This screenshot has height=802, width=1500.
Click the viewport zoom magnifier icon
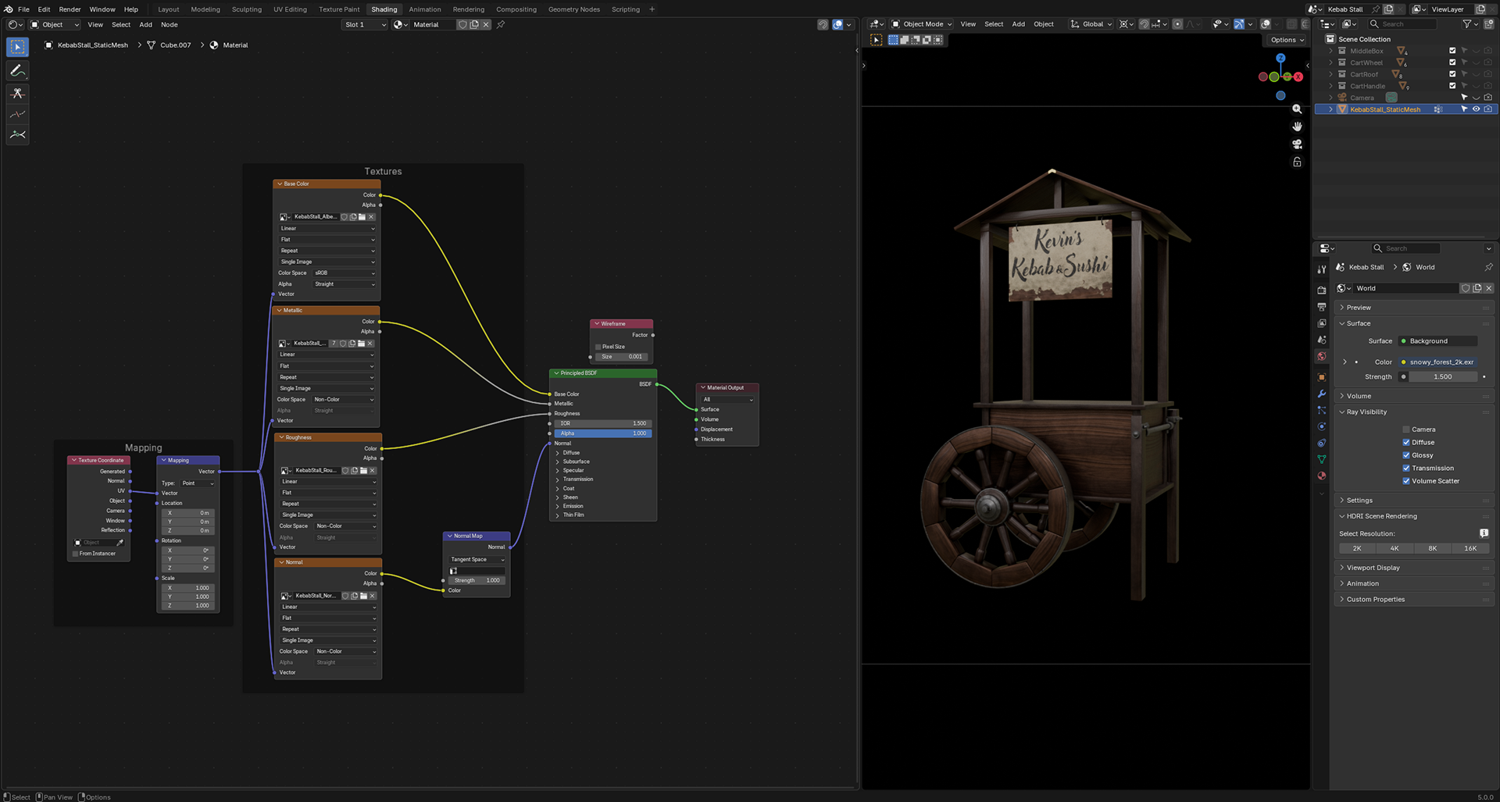tap(1297, 109)
